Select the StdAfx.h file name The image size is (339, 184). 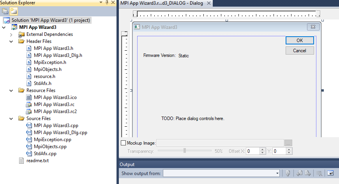(x=42, y=83)
